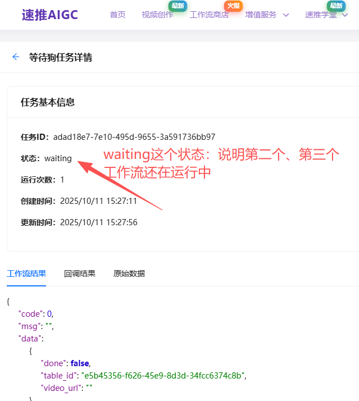
Task: Click the 状态 label
Action: point(30,158)
